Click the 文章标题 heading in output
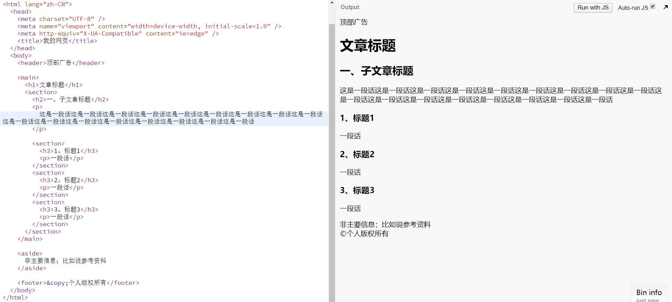Viewport: 672px width, 302px height. click(x=368, y=46)
